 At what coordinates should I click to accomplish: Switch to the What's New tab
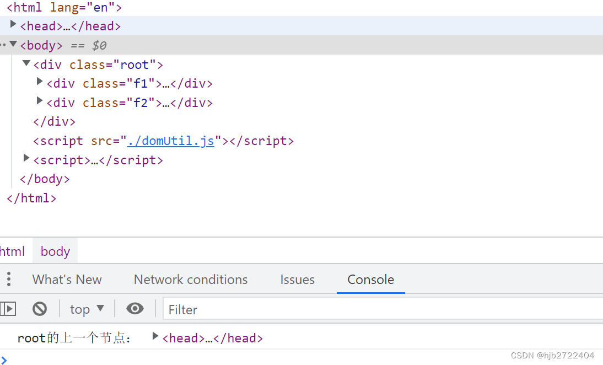coord(67,280)
